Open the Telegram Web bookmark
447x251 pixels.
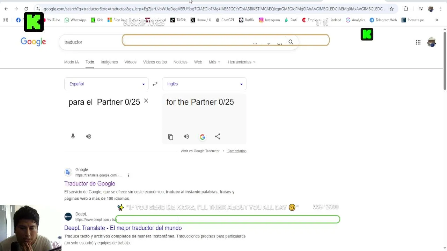[x=383, y=20]
